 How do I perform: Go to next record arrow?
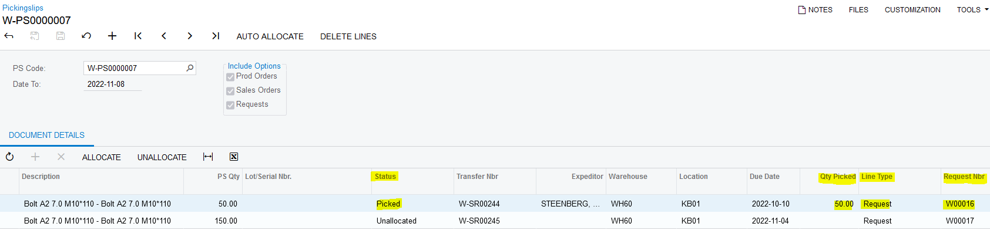coord(190,36)
